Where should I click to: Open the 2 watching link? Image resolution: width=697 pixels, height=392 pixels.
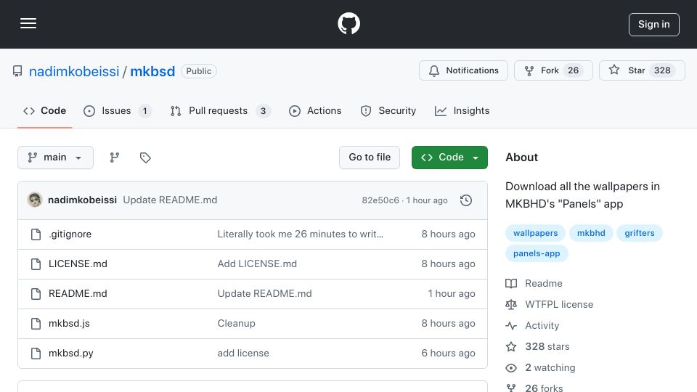pyautogui.click(x=540, y=368)
